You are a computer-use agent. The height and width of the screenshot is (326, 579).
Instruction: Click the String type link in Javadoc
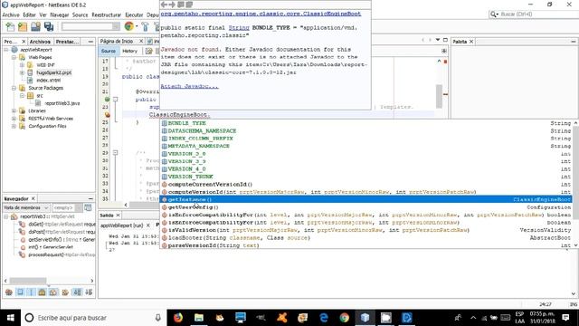[239, 28]
